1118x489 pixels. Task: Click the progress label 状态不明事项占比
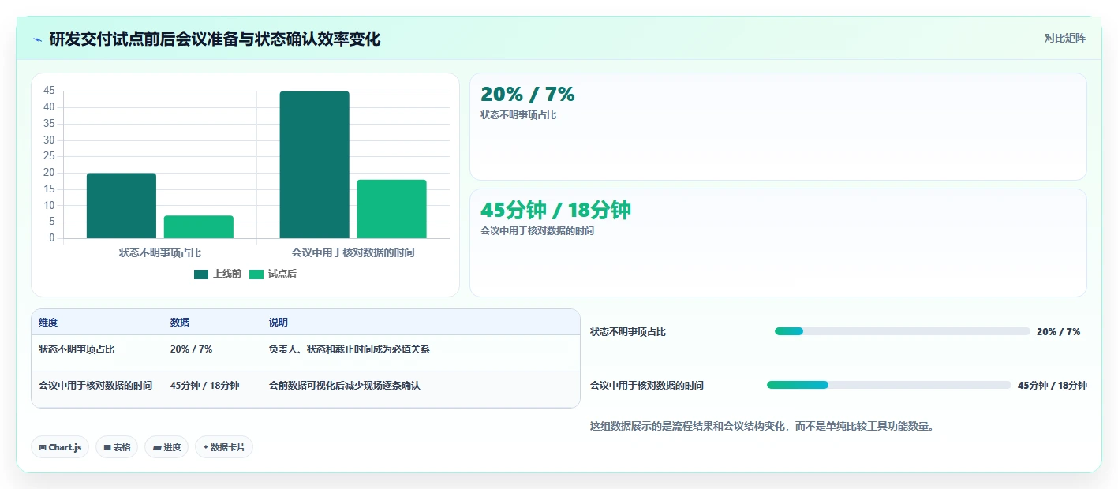(628, 332)
